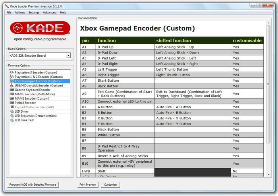This screenshot has width=278, height=196.
Task: Click the MAME Encoder (Custom) keyboard icon
Action: (12, 98)
